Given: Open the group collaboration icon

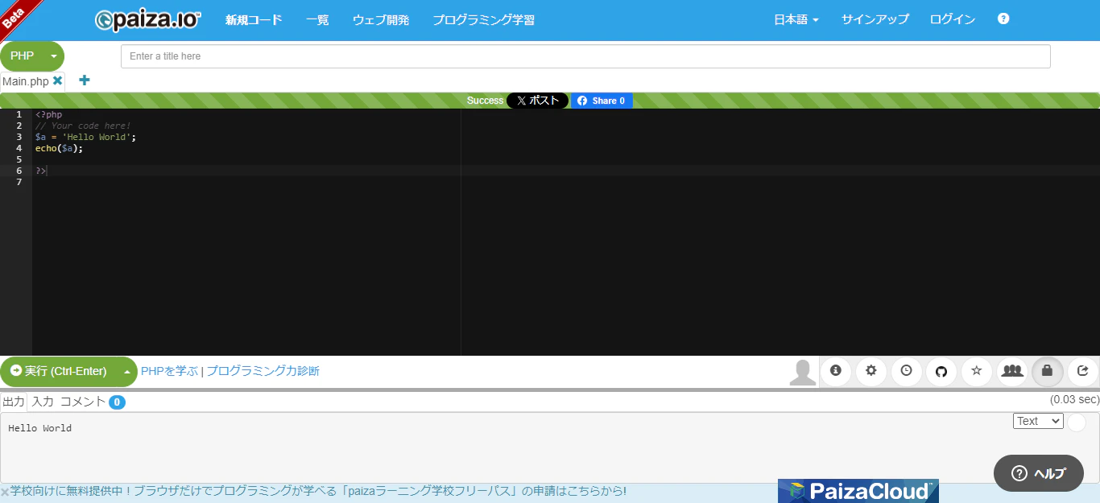Looking at the screenshot, I should (1012, 371).
